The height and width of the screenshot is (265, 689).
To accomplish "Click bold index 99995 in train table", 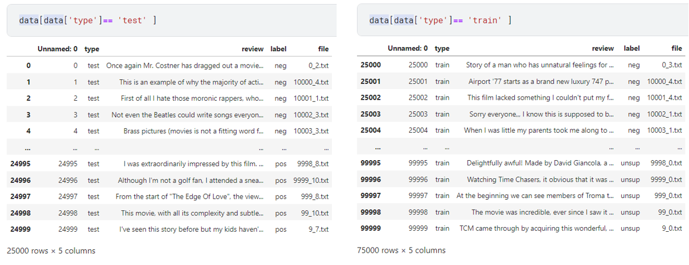I will click(x=371, y=163).
